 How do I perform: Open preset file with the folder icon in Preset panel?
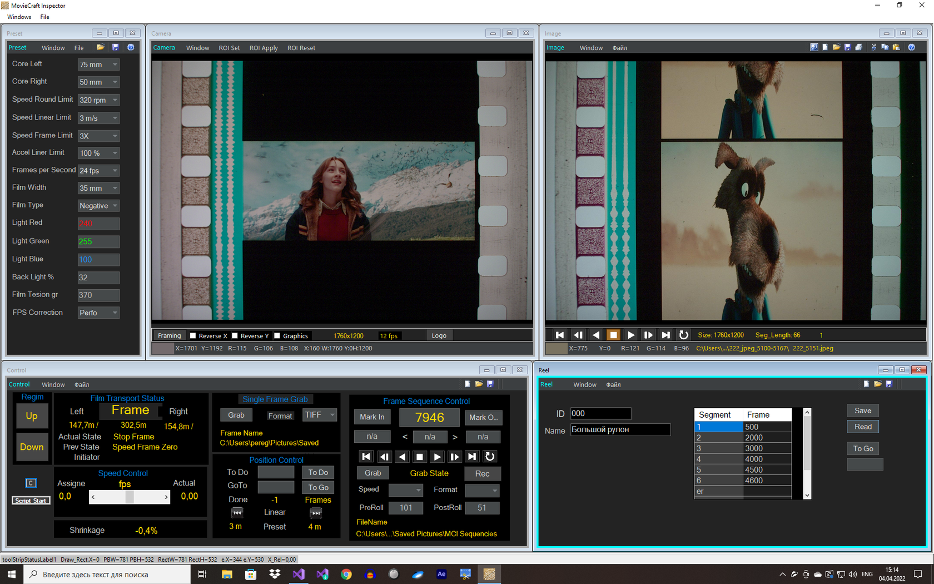tap(100, 48)
